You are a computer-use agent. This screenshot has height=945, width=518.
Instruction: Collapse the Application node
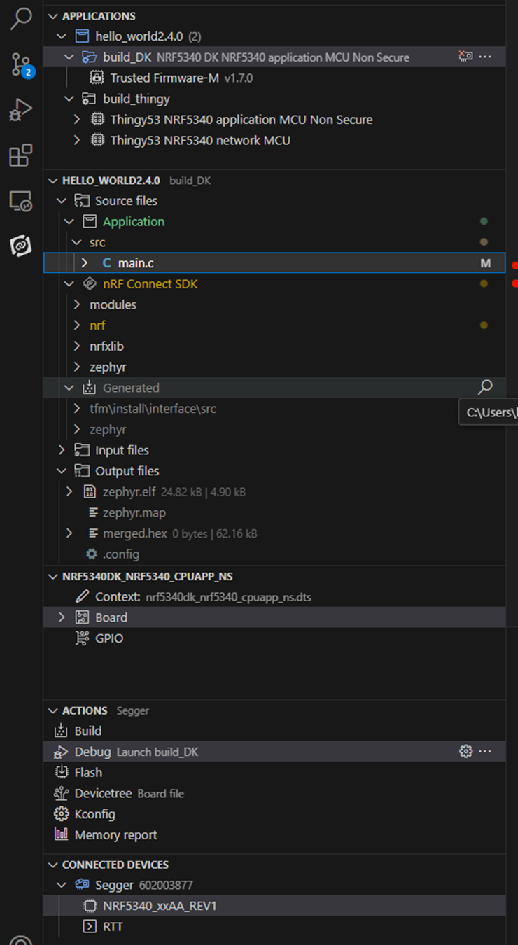point(69,222)
